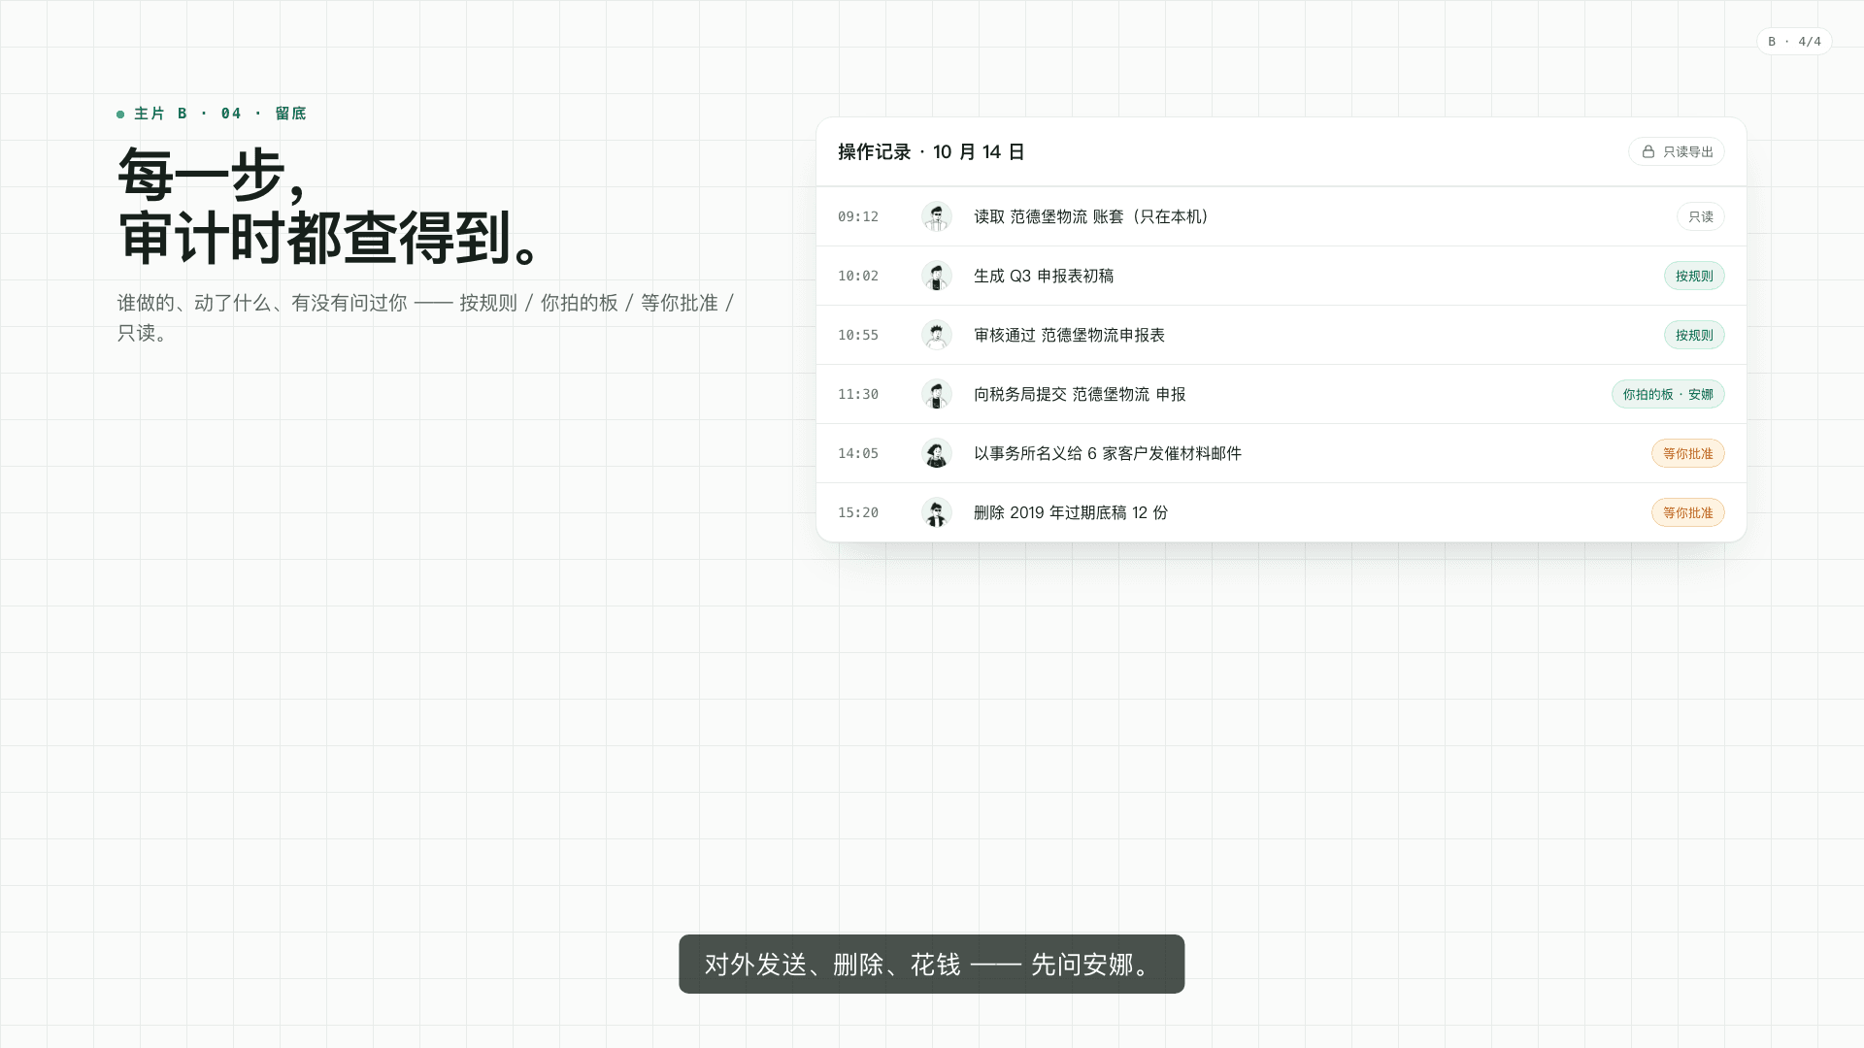The height and width of the screenshot is (1048, 1864).
Task: Click the 操作记录 · 10 月 14 日 header
Action: click(931, 151)
